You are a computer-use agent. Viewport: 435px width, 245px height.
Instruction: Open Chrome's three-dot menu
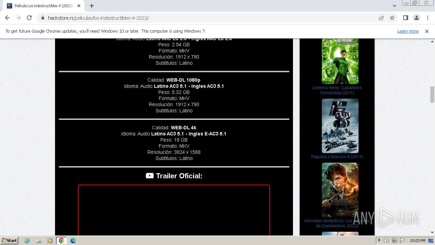tap(427, 18)
